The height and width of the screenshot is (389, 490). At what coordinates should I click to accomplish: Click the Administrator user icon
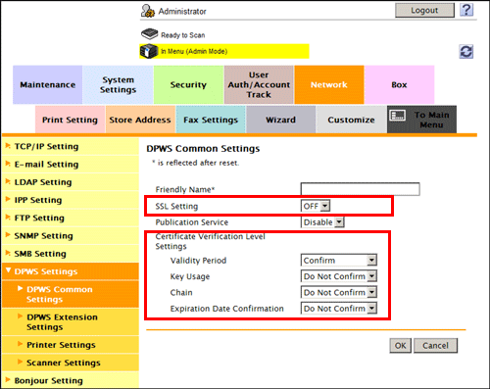tap(148, 11)
